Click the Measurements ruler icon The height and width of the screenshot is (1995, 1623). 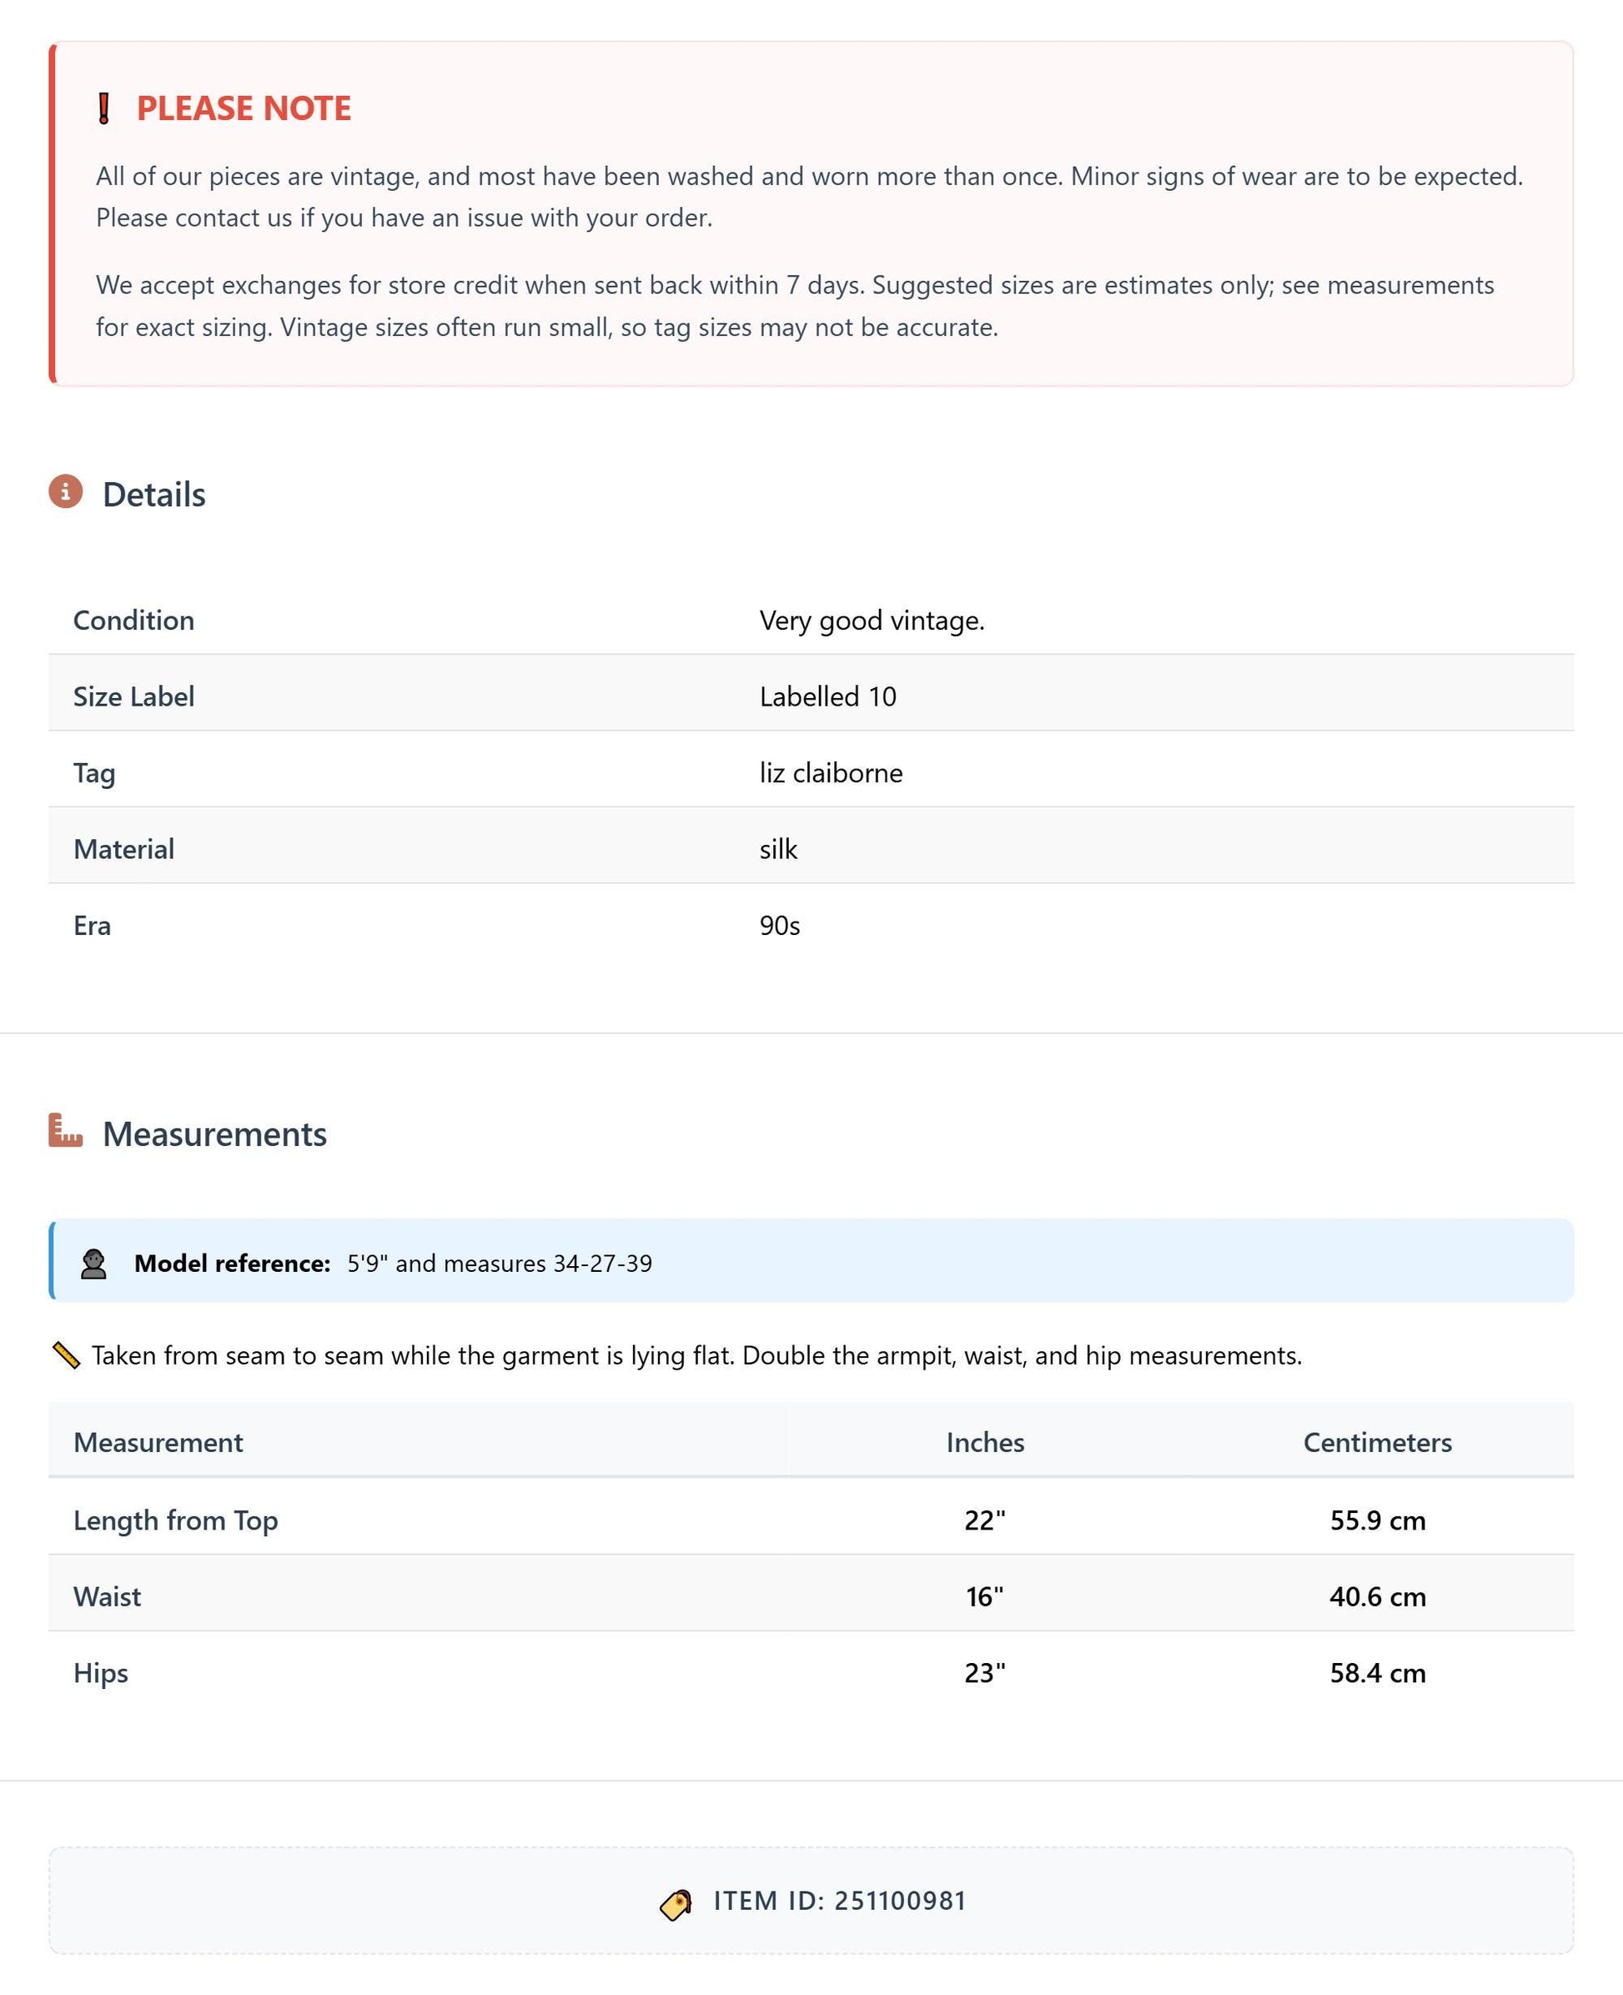pos(65,1130)
